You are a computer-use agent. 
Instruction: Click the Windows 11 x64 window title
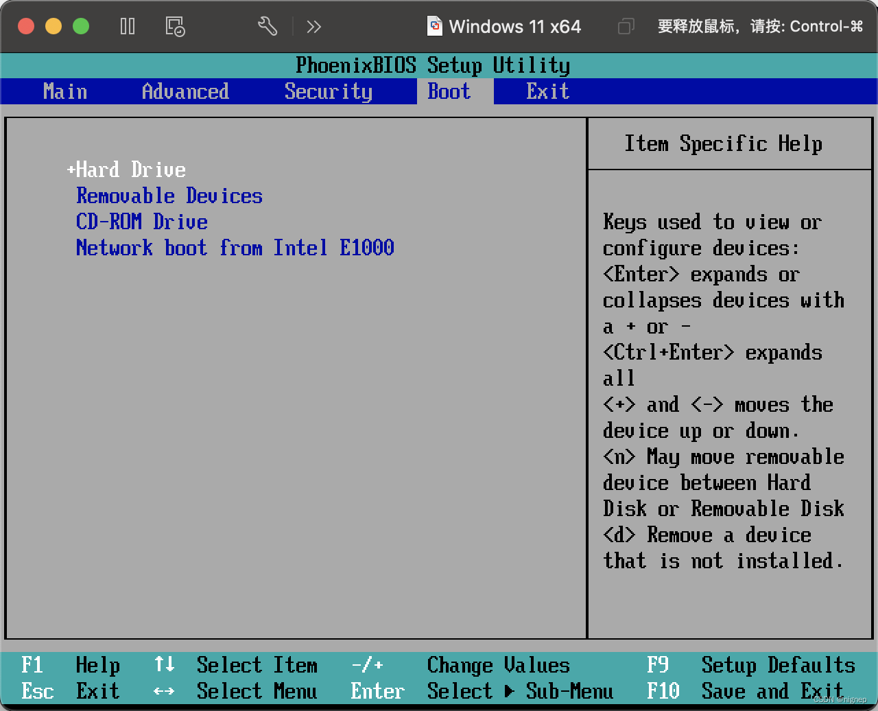515,27
